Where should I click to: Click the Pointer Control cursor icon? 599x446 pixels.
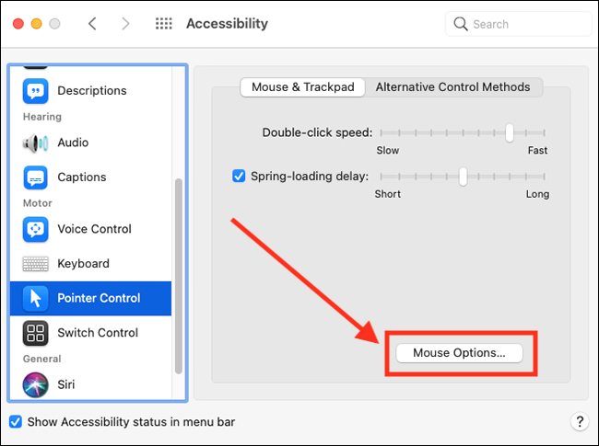pyautogui.click(x=36, y=298)
